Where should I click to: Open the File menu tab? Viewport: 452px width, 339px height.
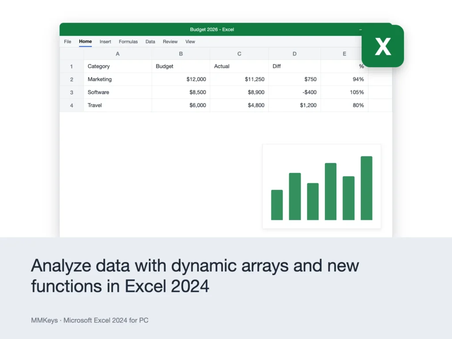tap(68, 41)
